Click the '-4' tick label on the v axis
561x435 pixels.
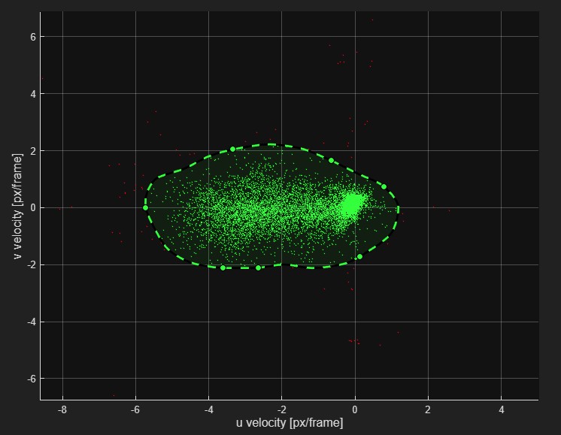(32, 322)
